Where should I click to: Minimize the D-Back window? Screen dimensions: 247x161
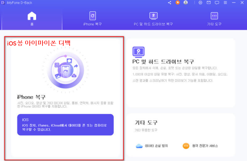(234, 3)
